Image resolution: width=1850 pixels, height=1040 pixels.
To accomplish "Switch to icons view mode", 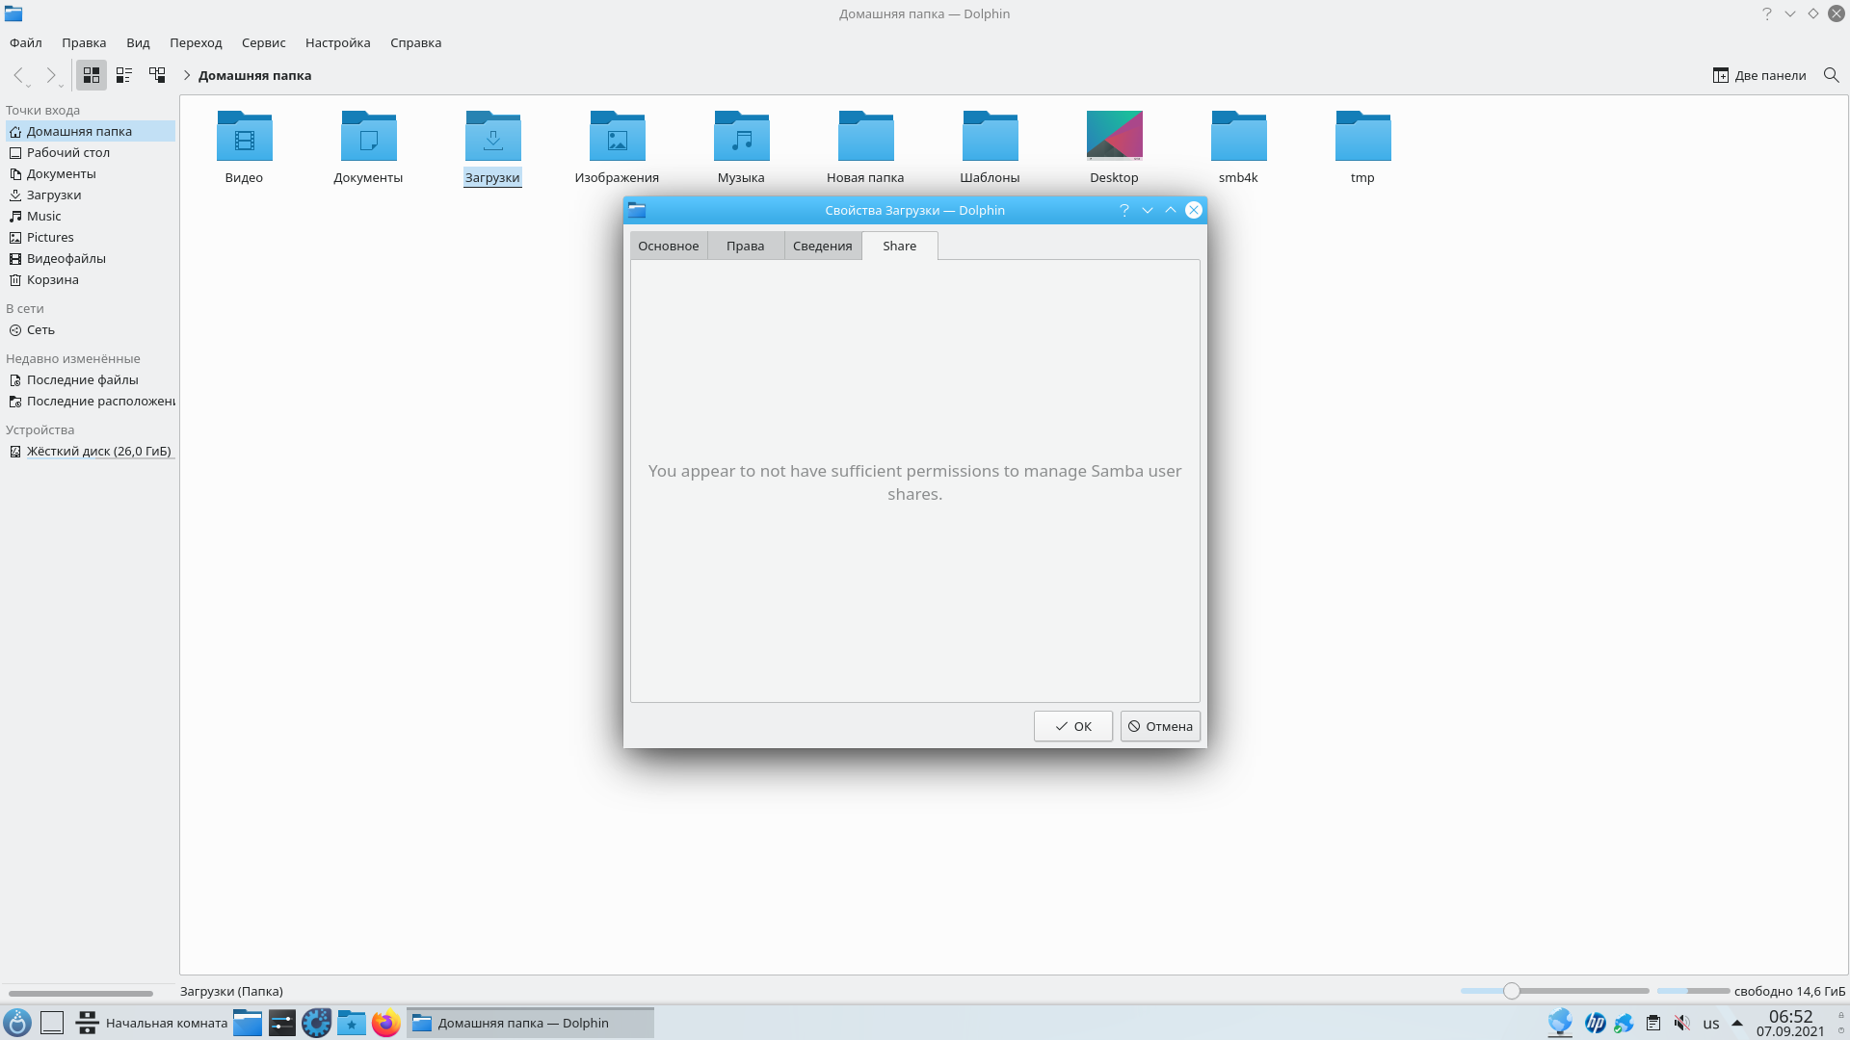I will (92, 75).
